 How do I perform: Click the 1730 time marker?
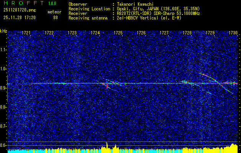(x=233, y=33)
